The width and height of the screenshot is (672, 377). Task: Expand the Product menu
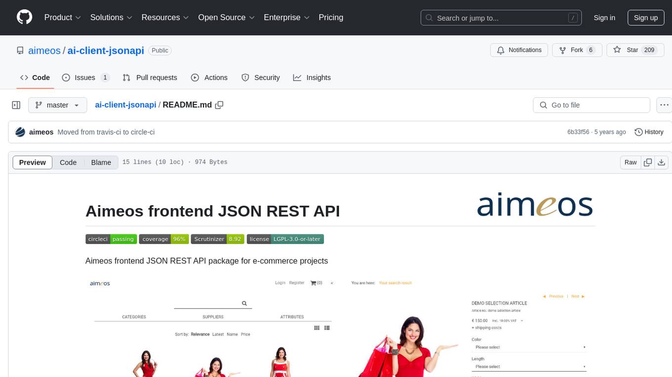(63, 17)
